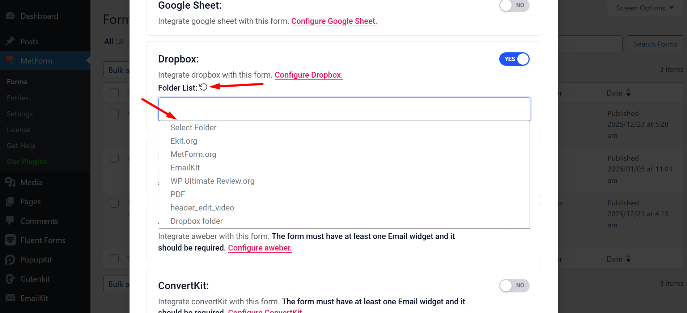The image size is (687, 313).
Task: Open Fluent Forms from the sidebar
Action: click(x=43, y=240)
